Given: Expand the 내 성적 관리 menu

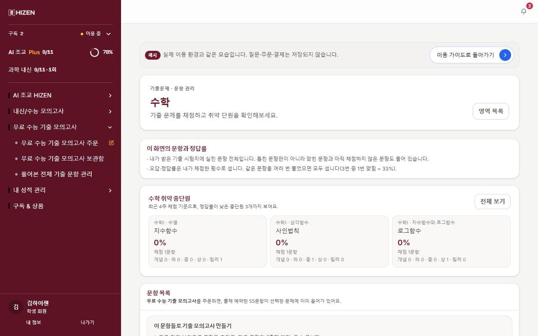Looking at the screenshot, I should [x=61, y=190].
